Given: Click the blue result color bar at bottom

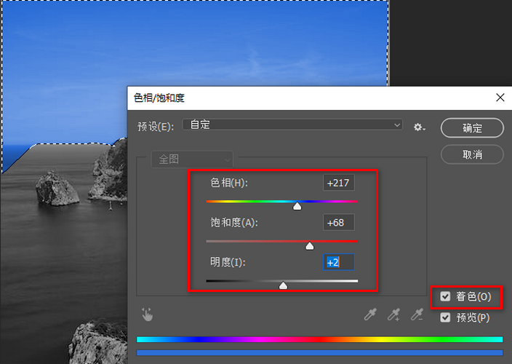Looking at the screenshot, I should pos(319,353).
